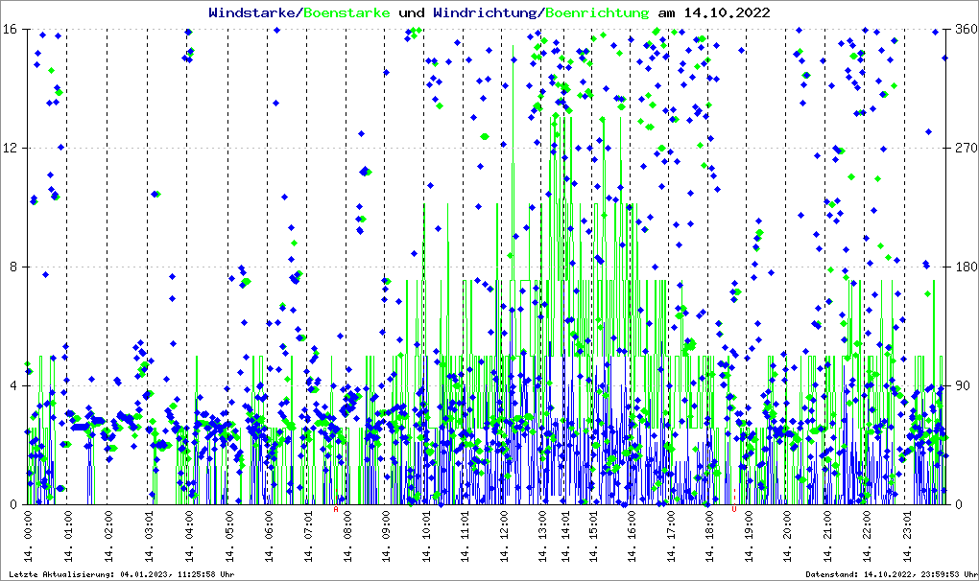979x581 pixels.
Task: Click the blue "Windrichtung" title word
Action: (487, 12)
